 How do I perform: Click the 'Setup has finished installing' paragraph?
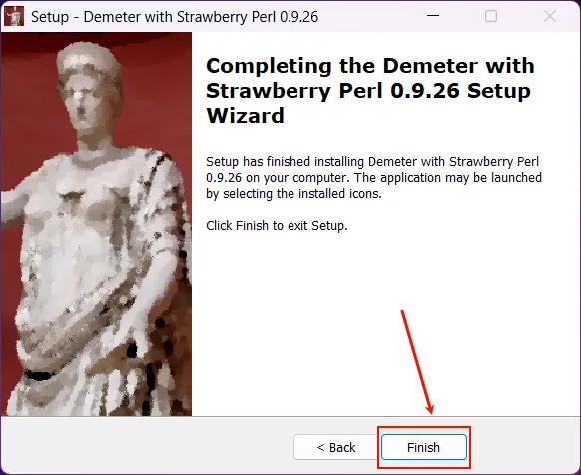tap(373, 177)
